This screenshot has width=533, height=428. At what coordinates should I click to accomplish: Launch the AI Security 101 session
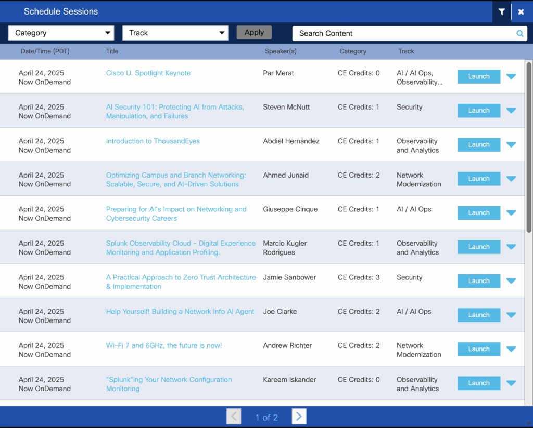pos(479,111)
